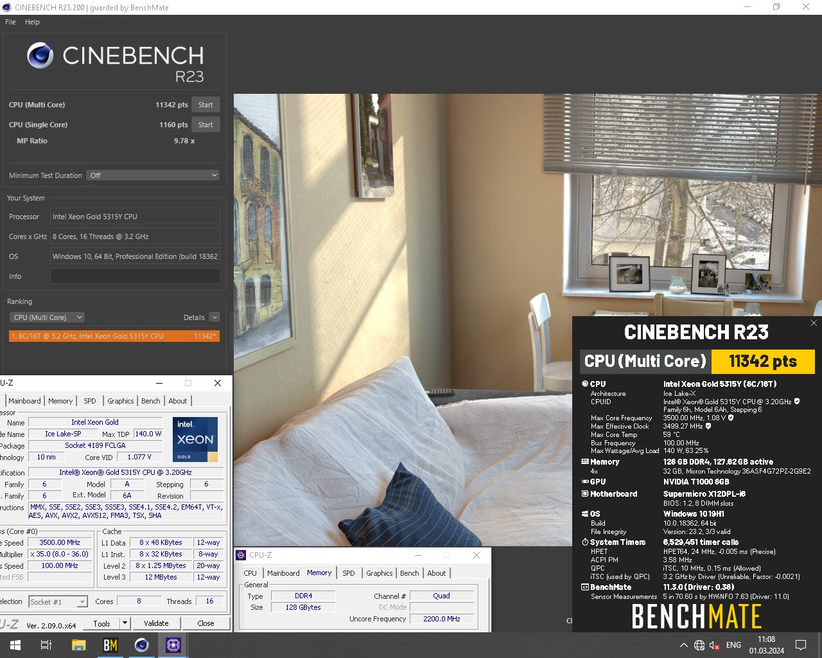Open File Explorer from the taskbar
This screenshot has width=822, height=658.
coord(78,645)
